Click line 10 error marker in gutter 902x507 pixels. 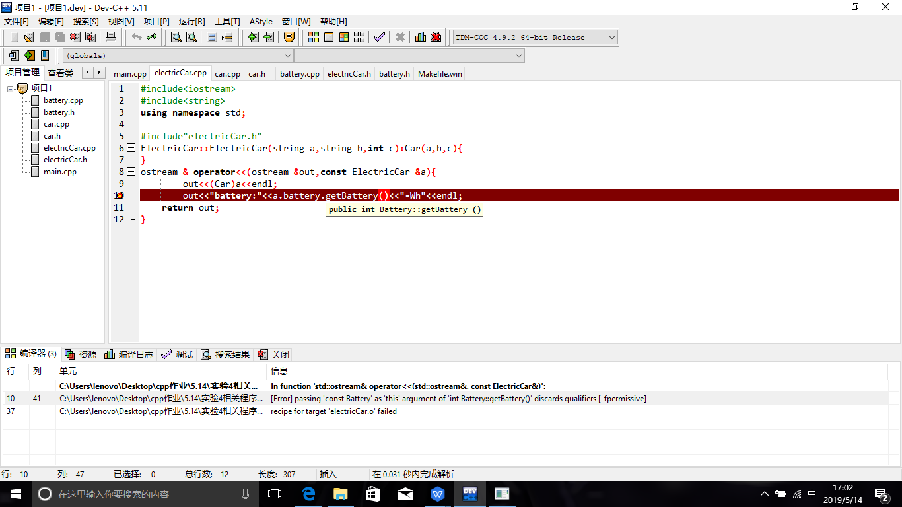pos(120,195)
